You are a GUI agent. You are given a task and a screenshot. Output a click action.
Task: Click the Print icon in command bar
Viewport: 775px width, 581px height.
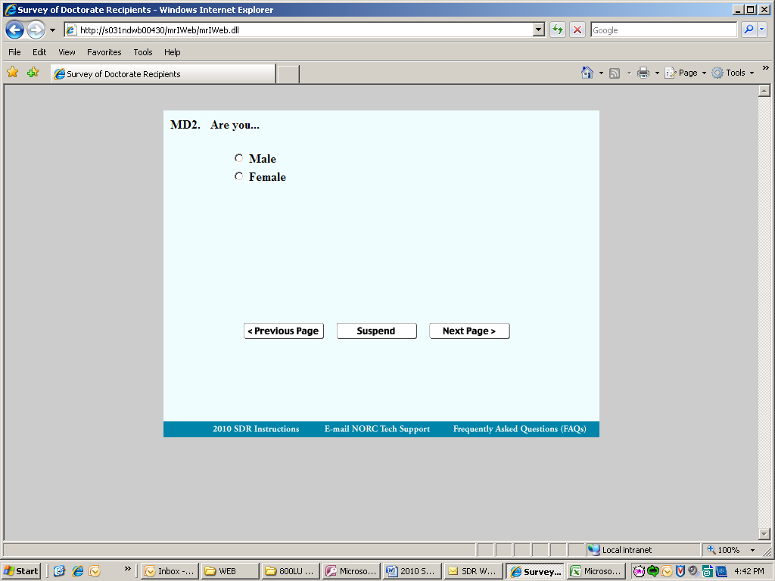pos(643,73)
